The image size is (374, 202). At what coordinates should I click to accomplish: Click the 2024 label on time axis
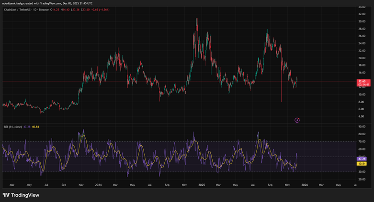pos(98,184)
